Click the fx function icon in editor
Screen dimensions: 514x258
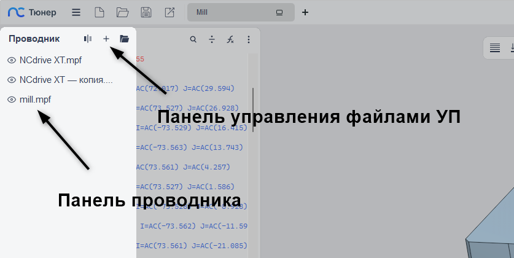tap(230, 39)
